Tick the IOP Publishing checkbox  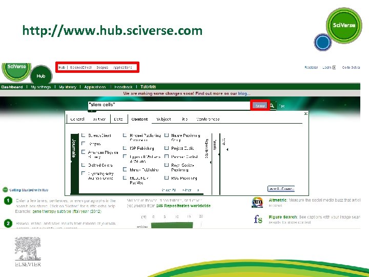click(125, 148)
